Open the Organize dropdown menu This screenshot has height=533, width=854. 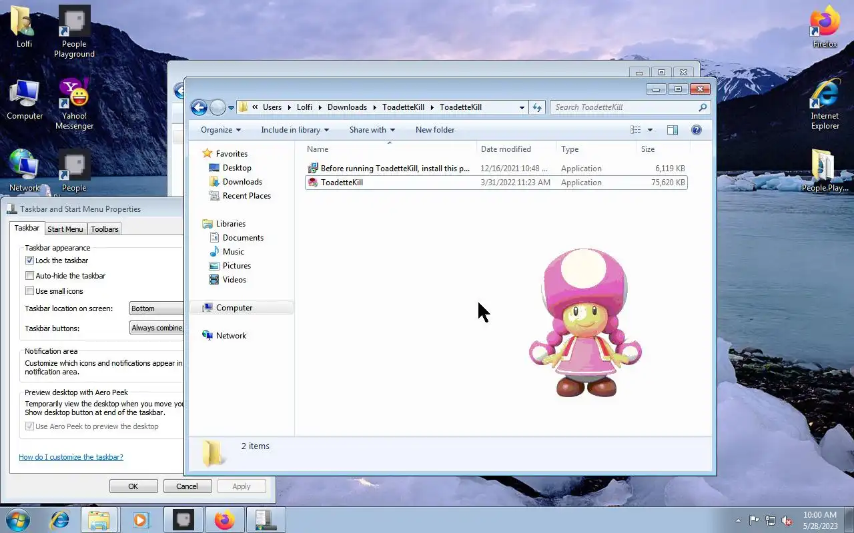[x=221, y=130]
